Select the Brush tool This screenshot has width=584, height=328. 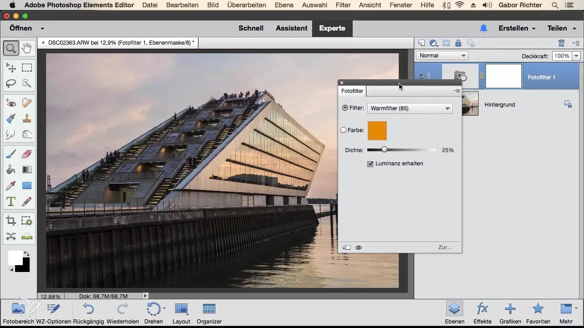coord(11,154)
